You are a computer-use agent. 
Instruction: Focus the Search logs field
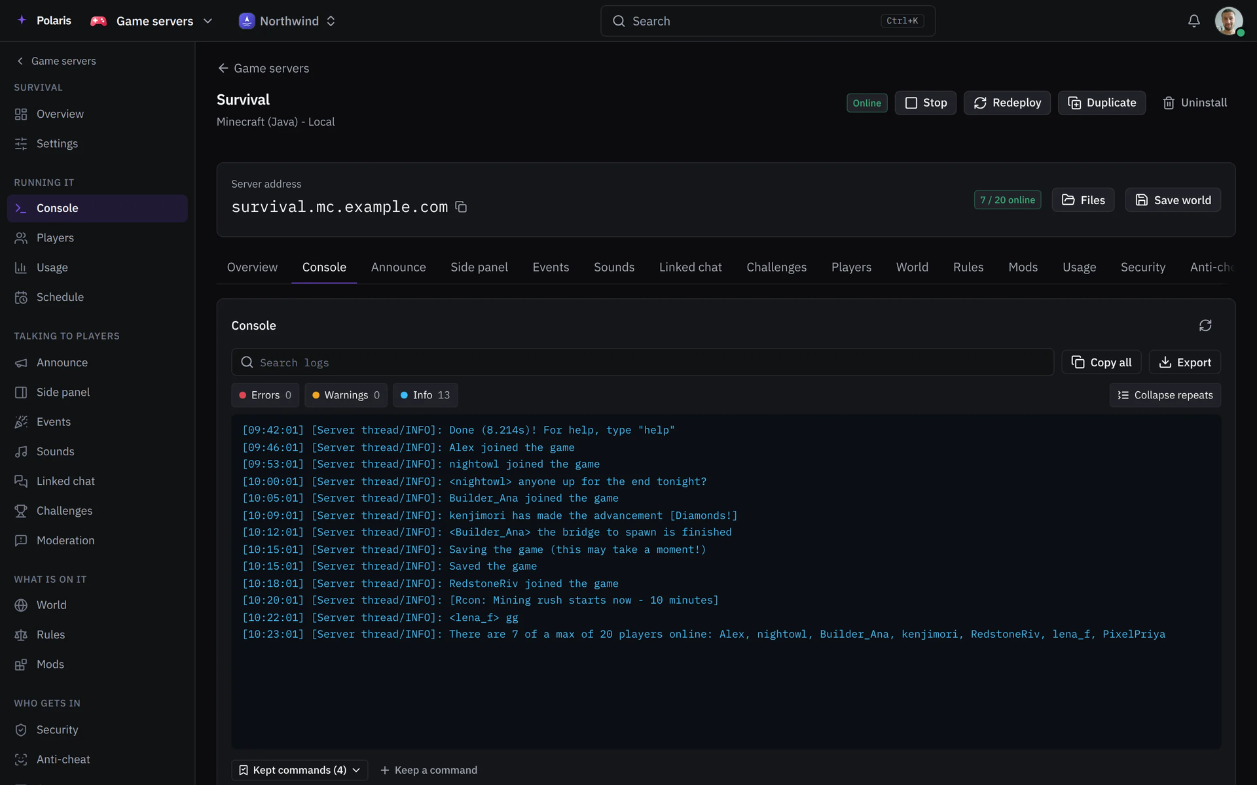(x=642, y=362)
